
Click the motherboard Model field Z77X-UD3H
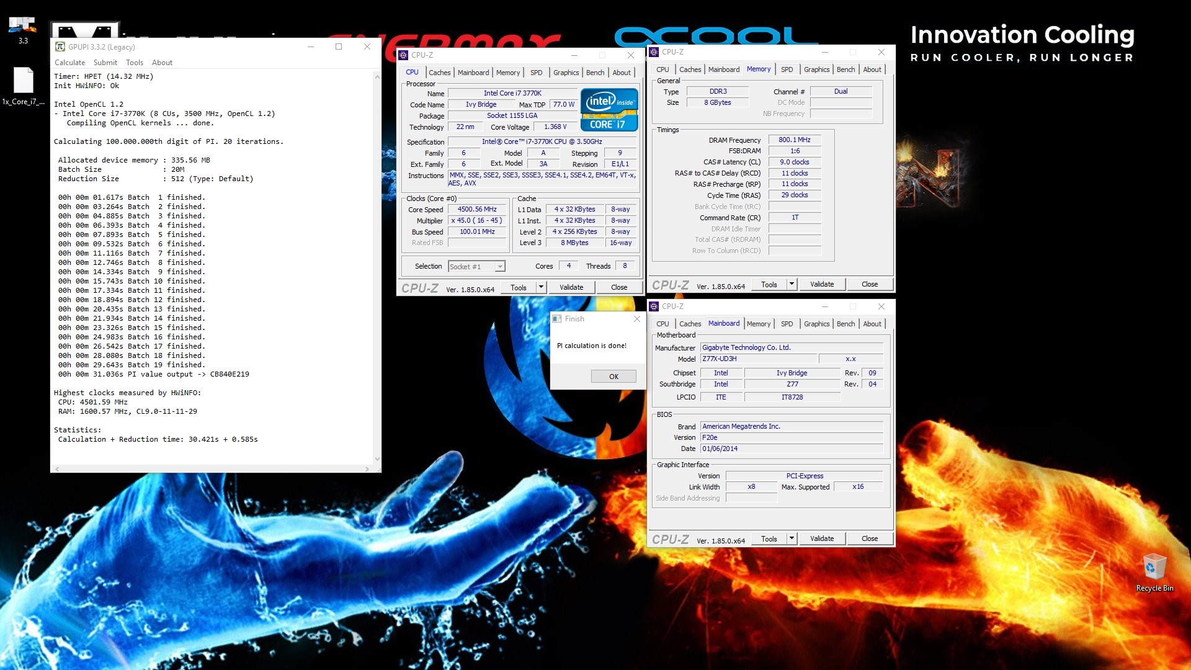(758, 359)
